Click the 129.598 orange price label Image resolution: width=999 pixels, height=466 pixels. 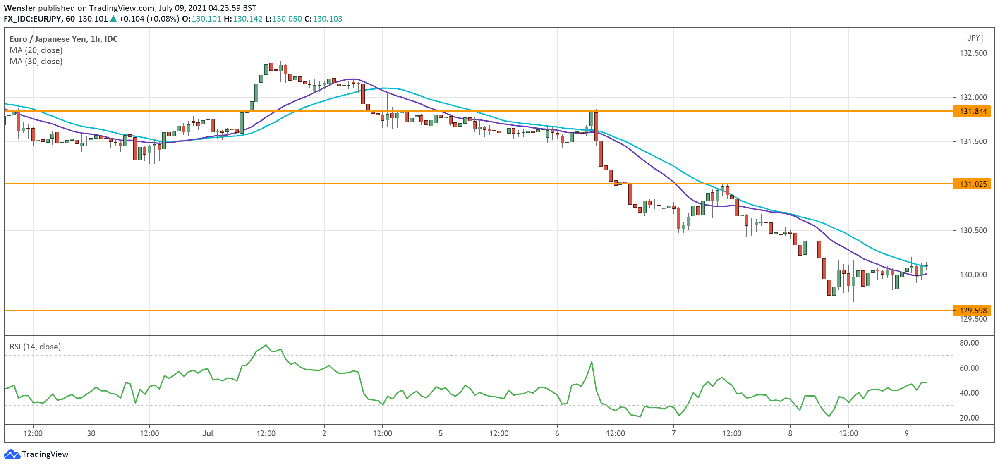[x=973, y=311]
